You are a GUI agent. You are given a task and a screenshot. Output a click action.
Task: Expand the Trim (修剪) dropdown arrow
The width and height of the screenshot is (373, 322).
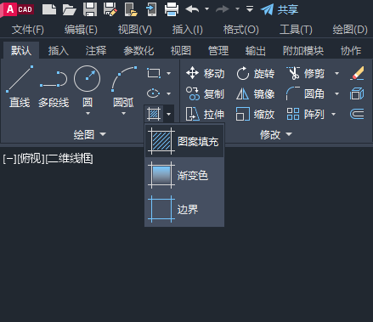[x=336, y=73]
